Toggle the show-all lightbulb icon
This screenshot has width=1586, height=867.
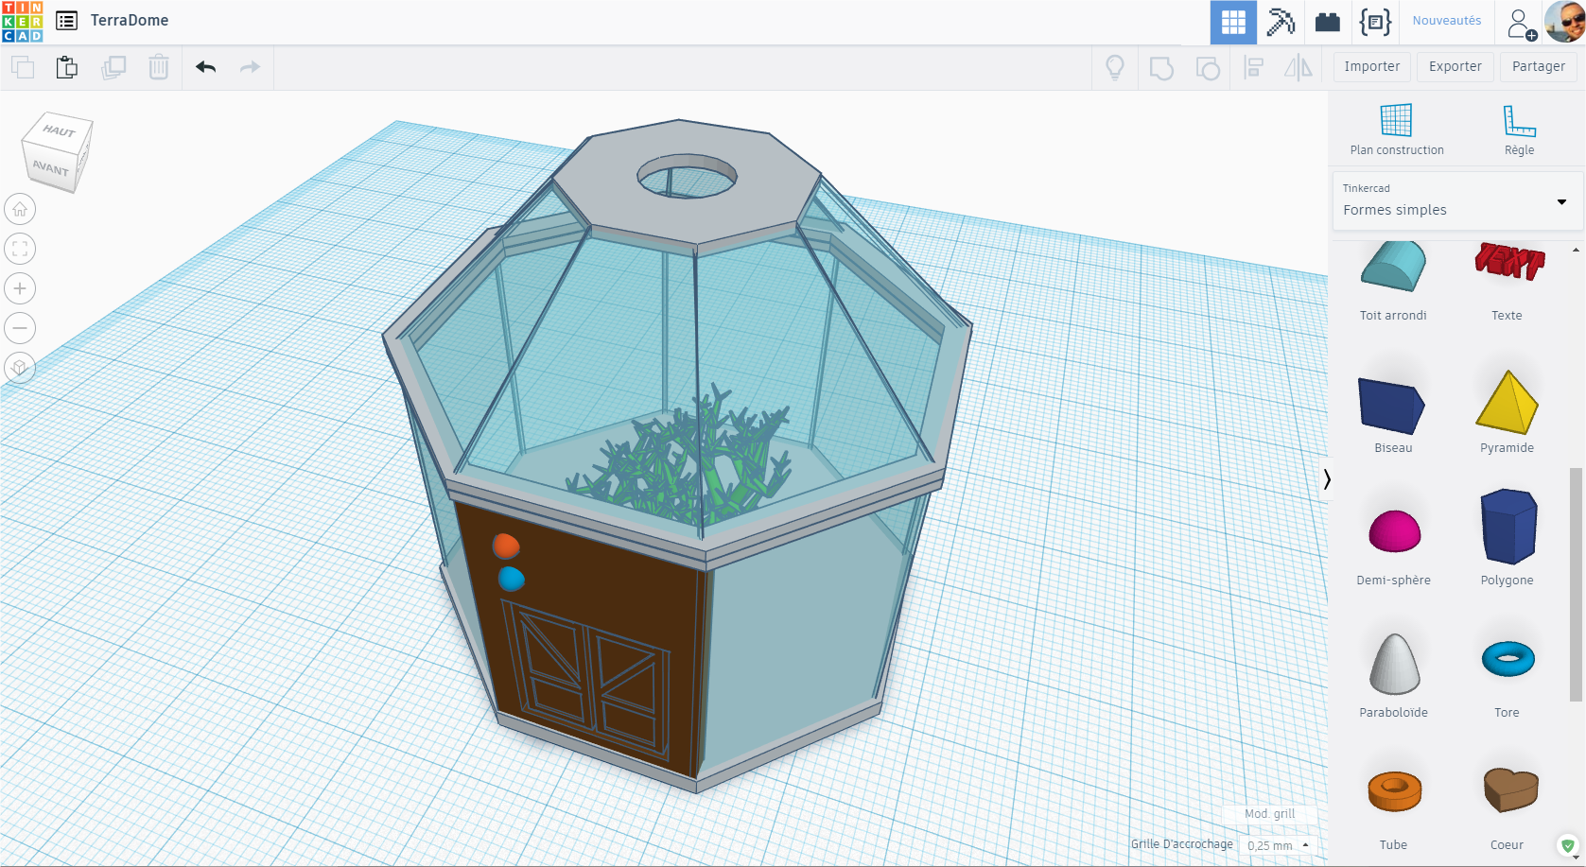coord(1115,67)
